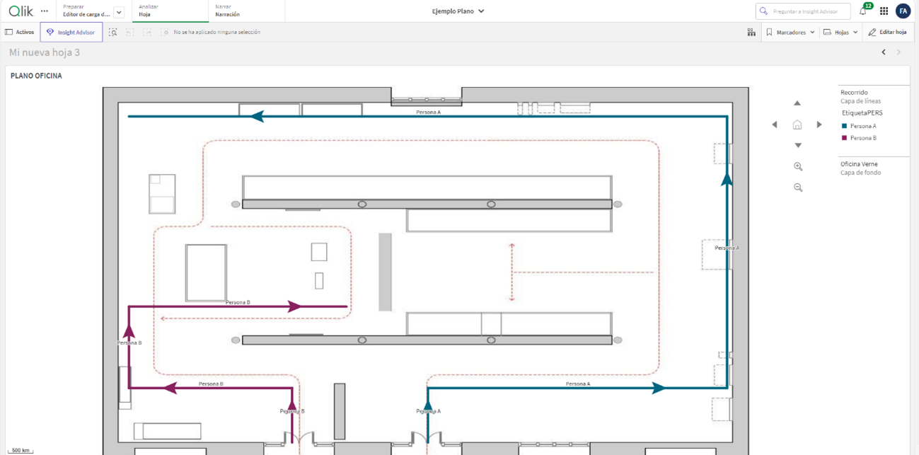Pan map up arrow
The width and height of the screenshot is (919, 455).
point(797,103)
